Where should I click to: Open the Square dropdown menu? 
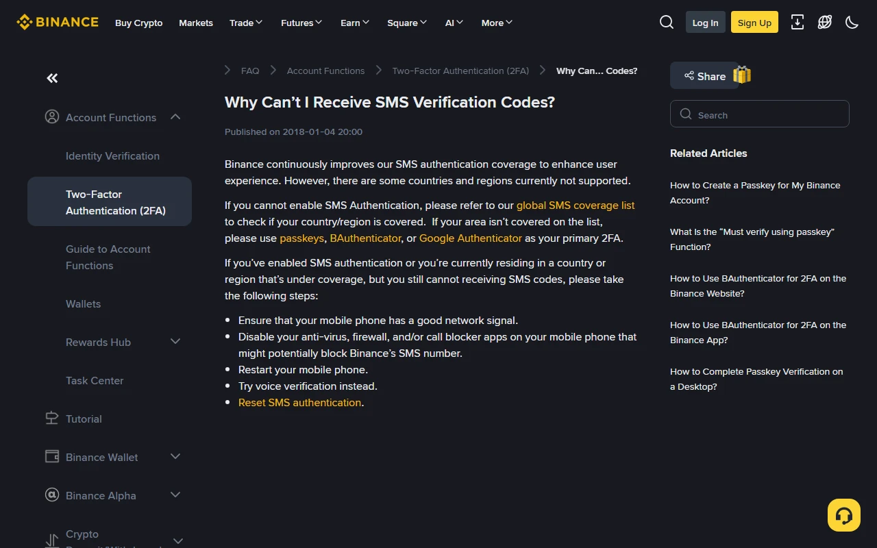(x=407, y=23)
